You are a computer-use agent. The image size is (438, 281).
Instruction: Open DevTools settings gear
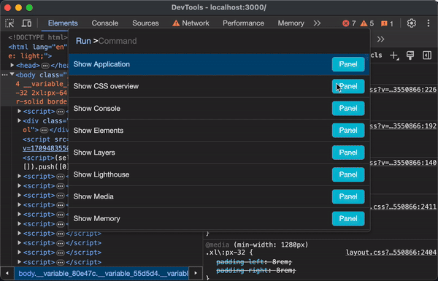pyautogui.click(x=412, y=23)
